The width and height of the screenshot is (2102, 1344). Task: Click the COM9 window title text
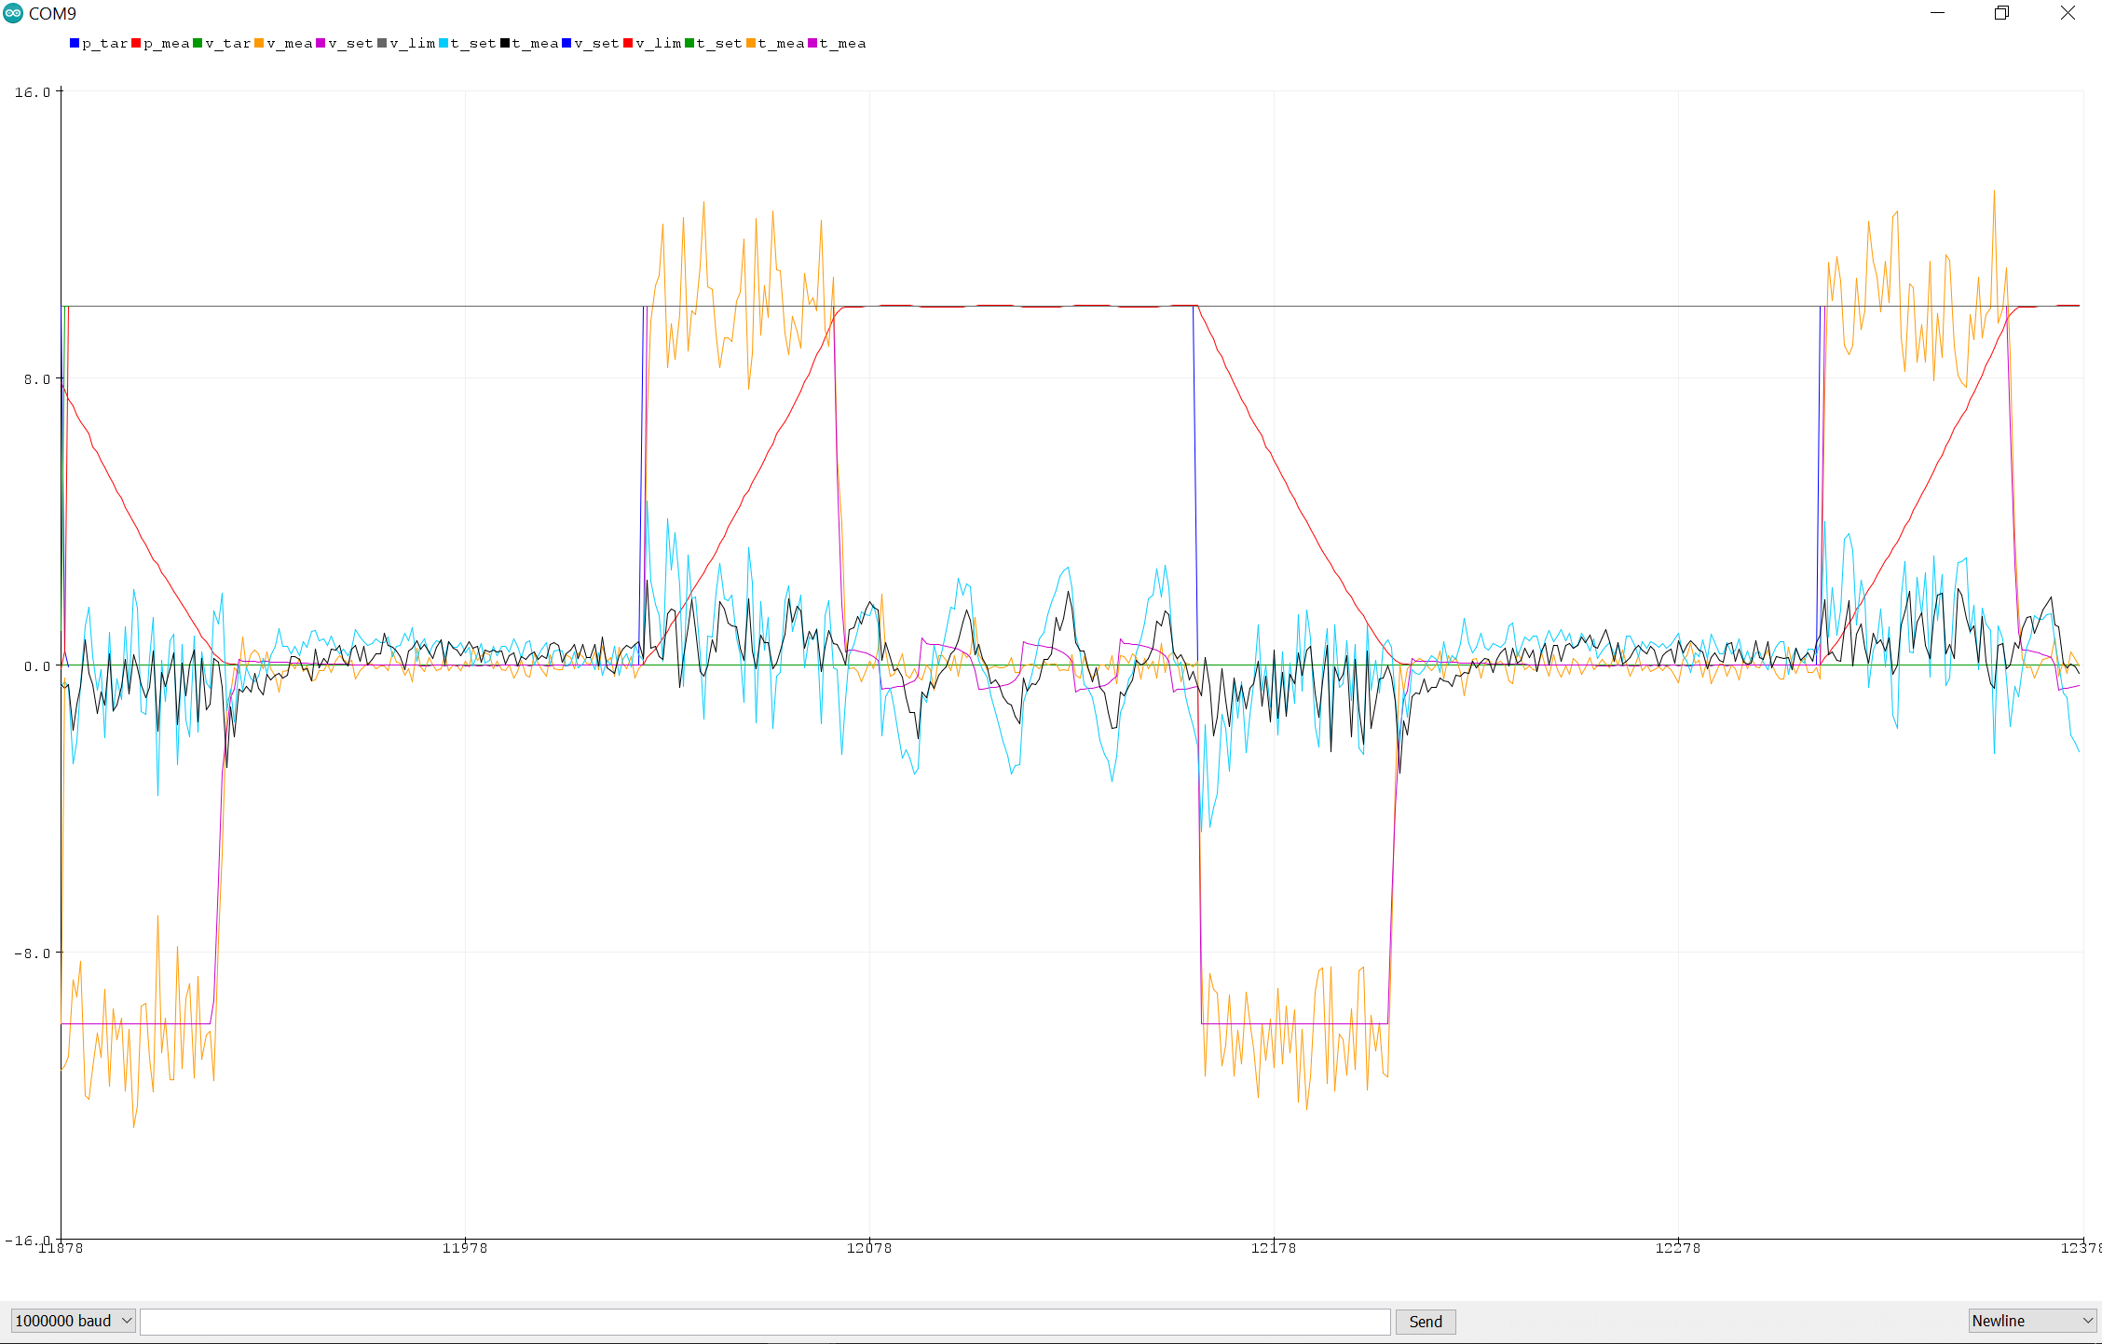coord(52,13)
